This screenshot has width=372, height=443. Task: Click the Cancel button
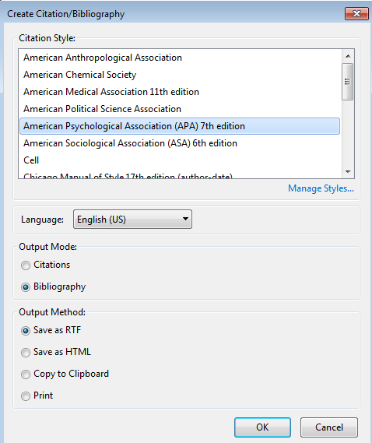click(x=329, y=427)
